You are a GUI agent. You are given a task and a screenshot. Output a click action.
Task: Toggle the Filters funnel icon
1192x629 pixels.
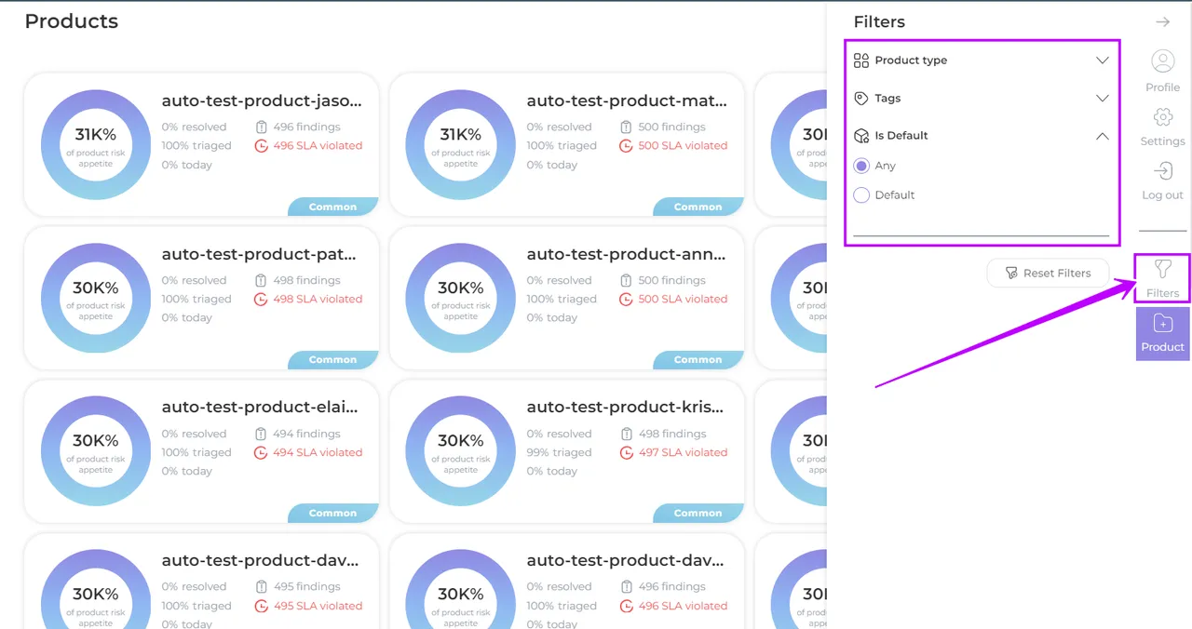(1162, 270)
